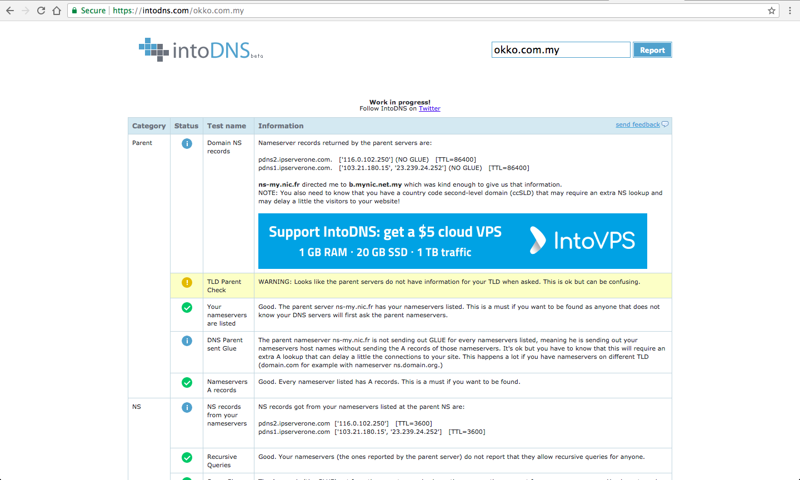The width and height of the screenshot is (800, 480).
Task: Click the browser back arrow
Action: tap(10, 11)
